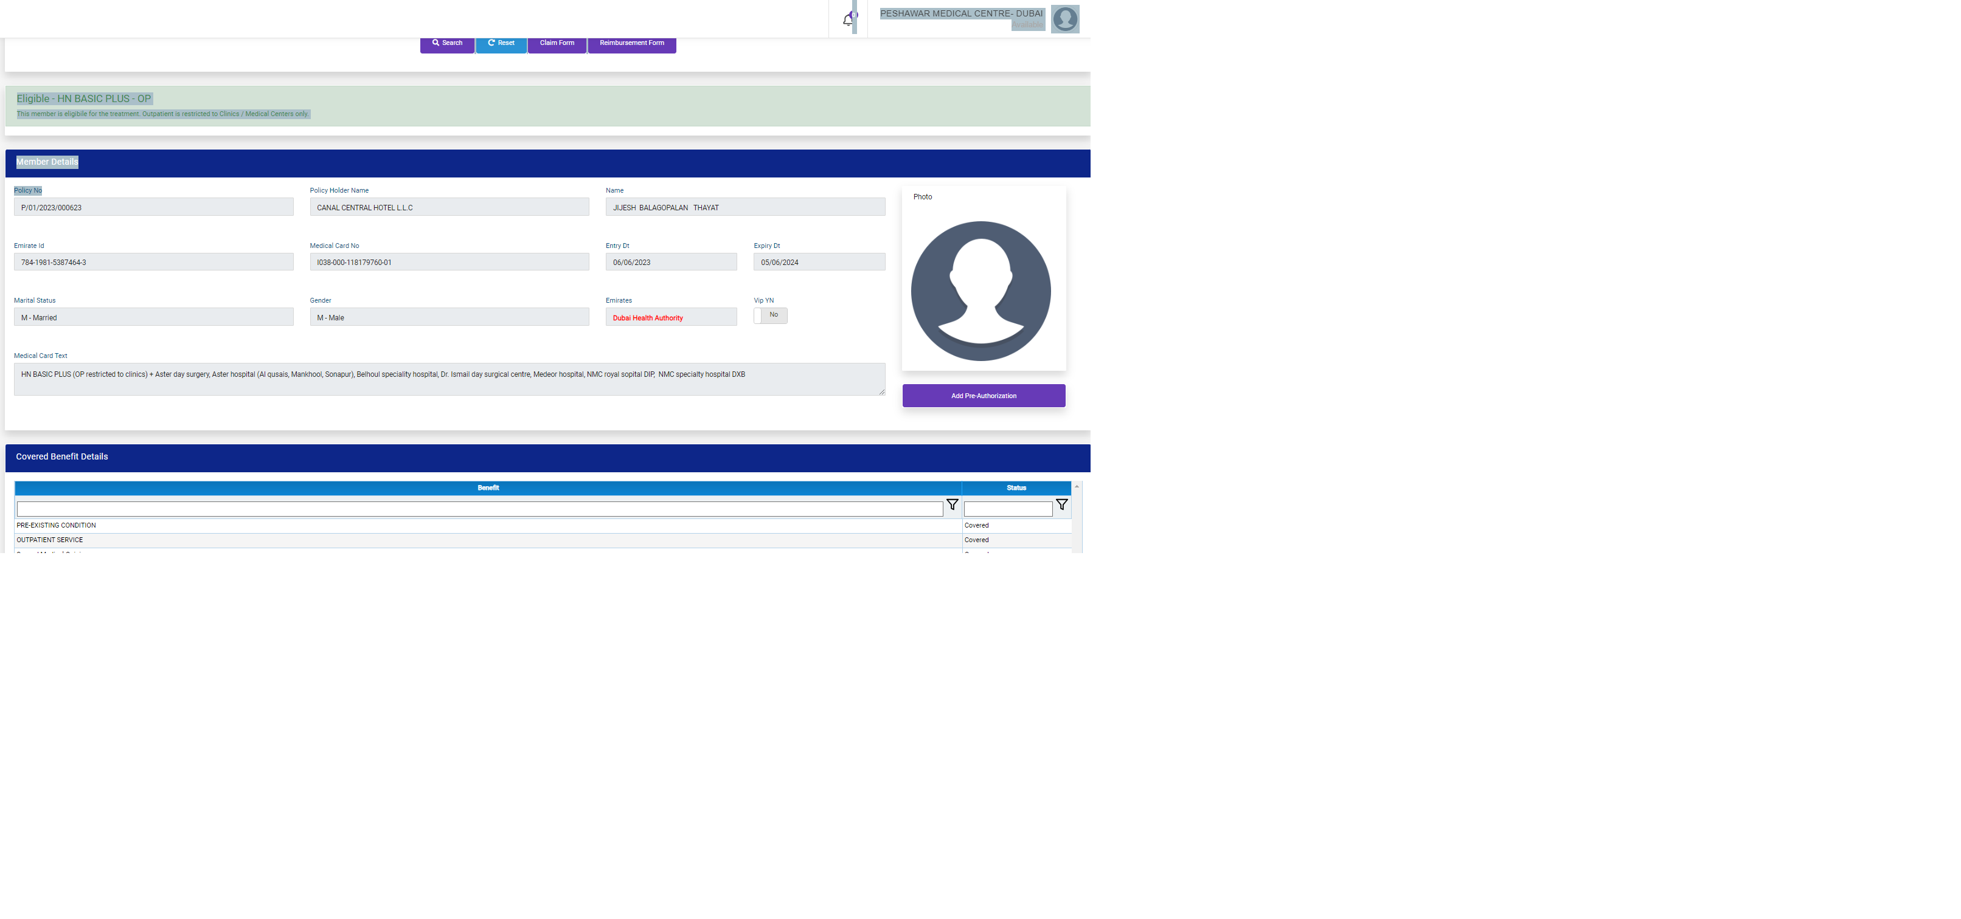Open the Reimbursement Form
This screenshot has width=1961, height=919.
point(631,43)
